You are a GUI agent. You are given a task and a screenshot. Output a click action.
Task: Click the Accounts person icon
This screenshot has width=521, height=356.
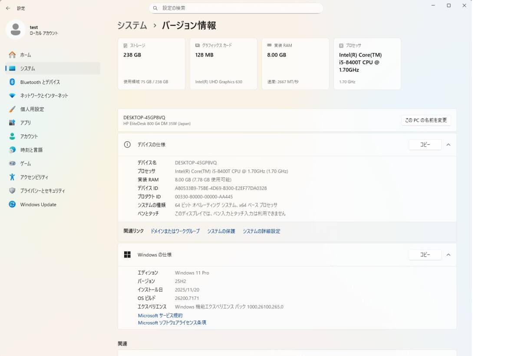(x=12, y=136)
